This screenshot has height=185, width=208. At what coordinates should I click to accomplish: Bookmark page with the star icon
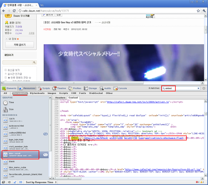[198, 11]
